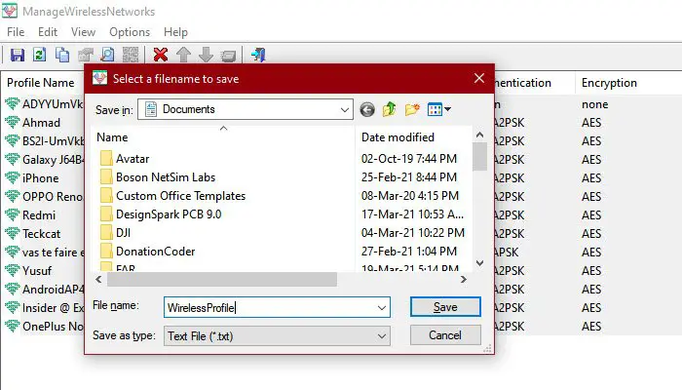The image size is (682, 390).
Task: Click the scroll left arrow of file list
Action: click(x=98, y=280)
